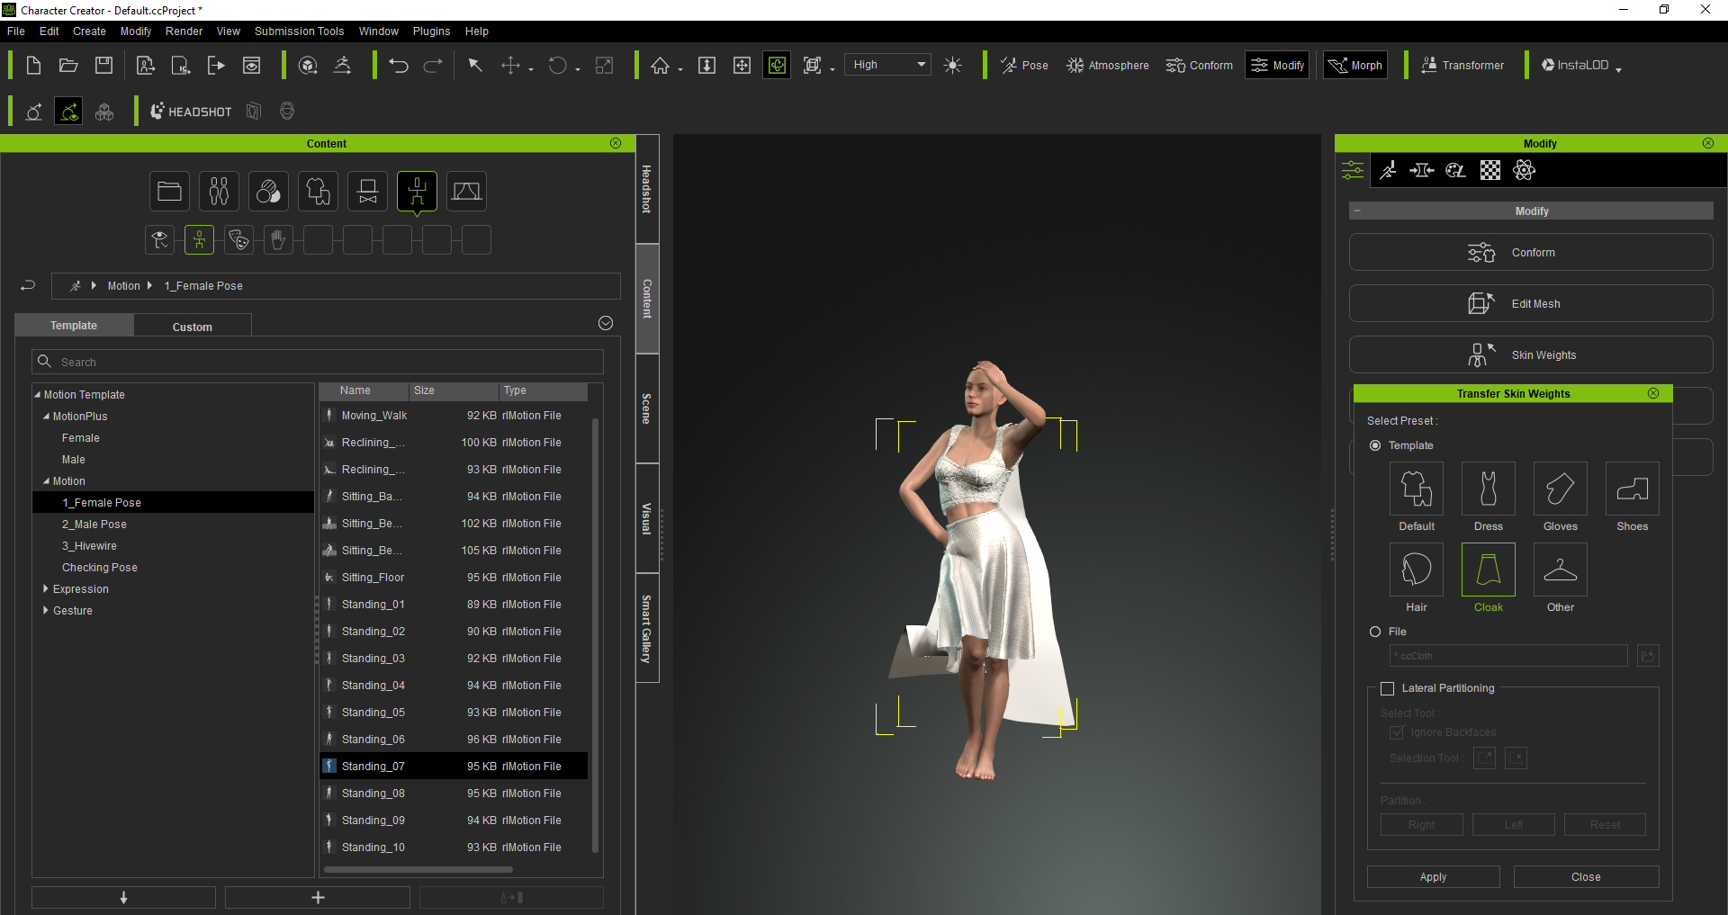Open the content options circle dropdown arrow
The image size is (1728, 915).
click(606, 323)
